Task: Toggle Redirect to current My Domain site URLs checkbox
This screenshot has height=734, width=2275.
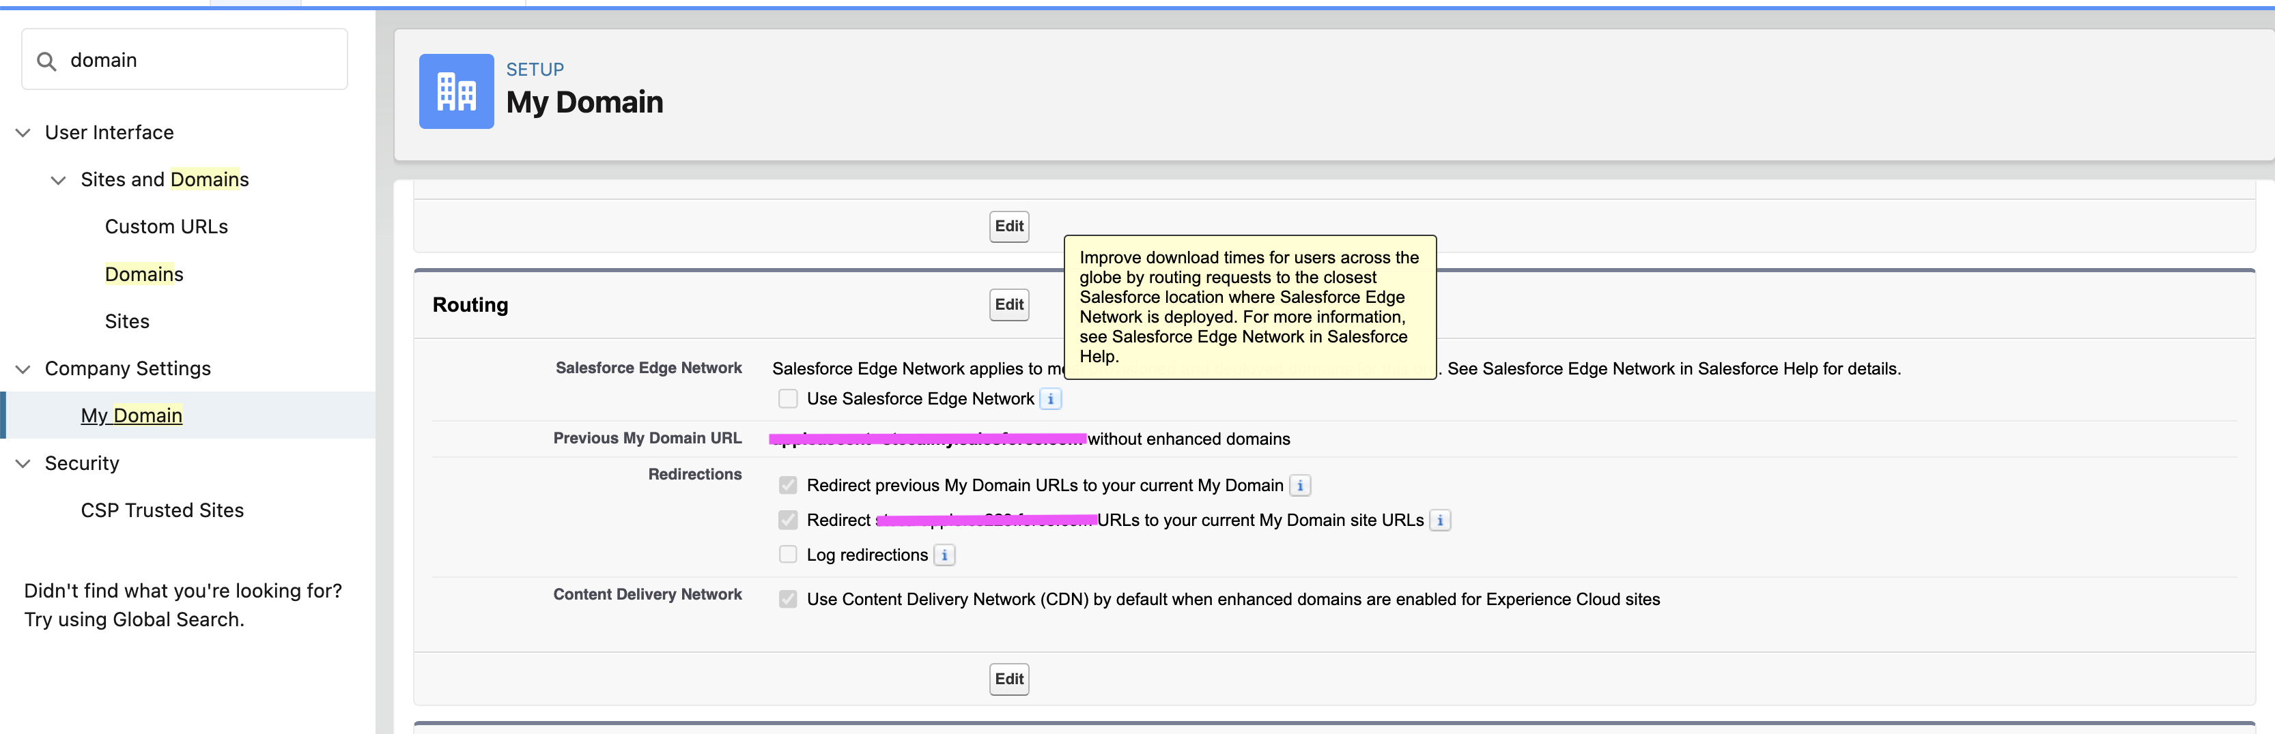Action: 788,520
